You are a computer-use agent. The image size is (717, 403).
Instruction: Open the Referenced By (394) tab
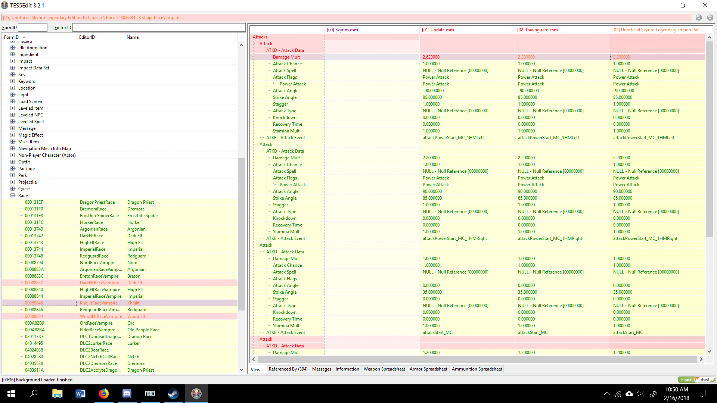(x=288, y=369)
